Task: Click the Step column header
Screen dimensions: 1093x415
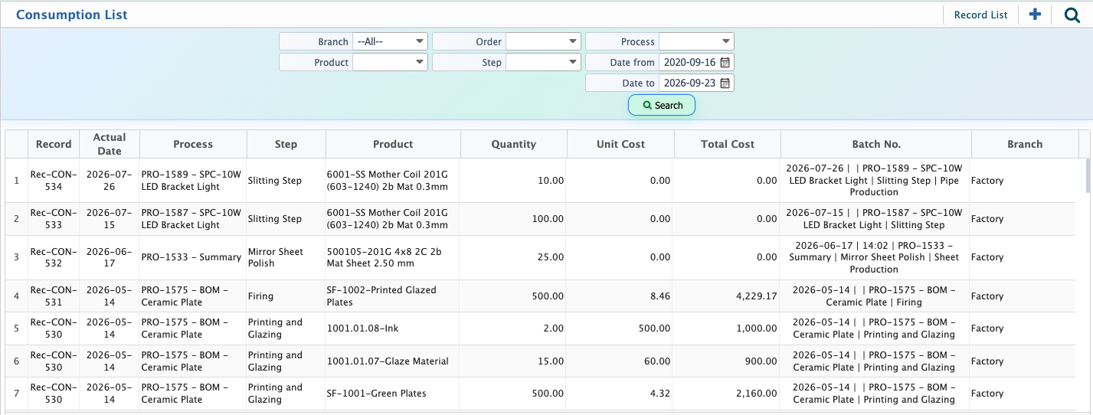Action: pyautogui.click(x=286, y=144)
